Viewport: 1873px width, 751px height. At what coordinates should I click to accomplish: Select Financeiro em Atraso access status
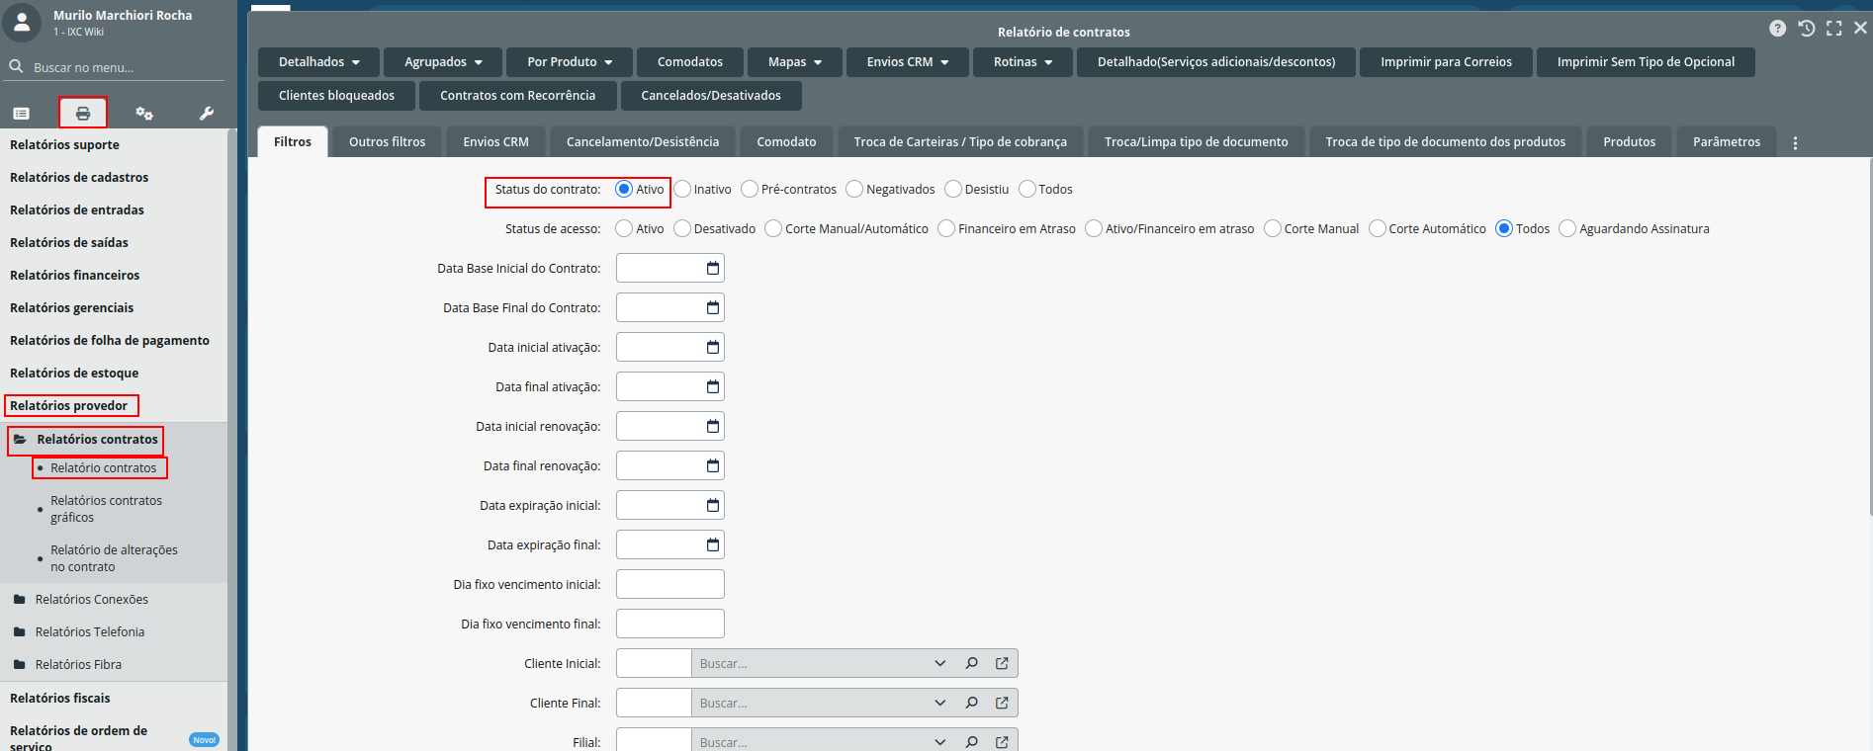[x=946, y=228]
